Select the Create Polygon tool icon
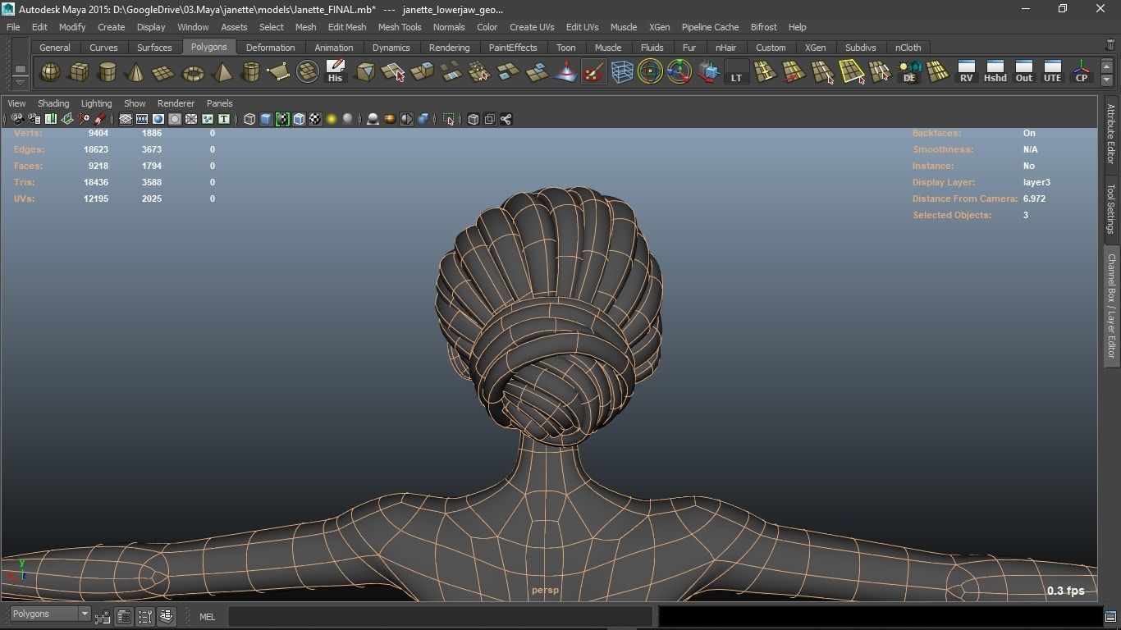 point(278,72)
